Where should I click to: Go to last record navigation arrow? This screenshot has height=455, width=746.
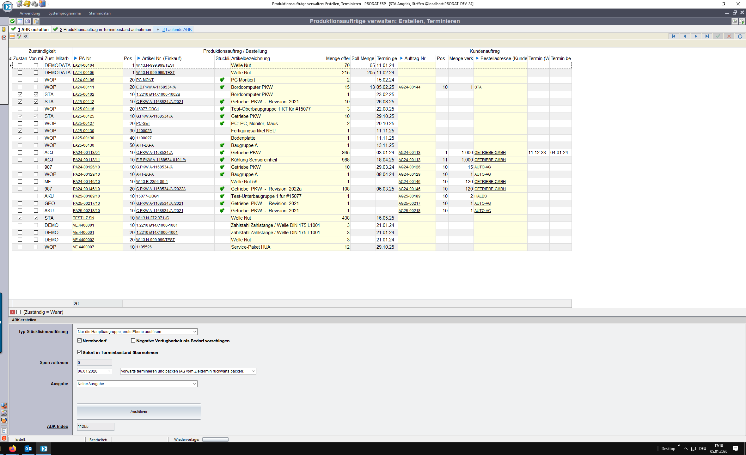point(707,36)
